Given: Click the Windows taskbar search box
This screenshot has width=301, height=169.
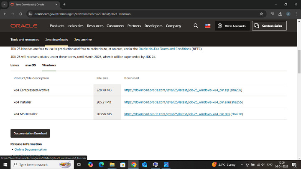Looking at the screenshot, I should [x=42, y=164].
